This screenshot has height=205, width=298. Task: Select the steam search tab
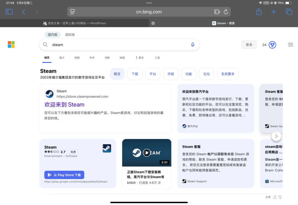(223, 23)
